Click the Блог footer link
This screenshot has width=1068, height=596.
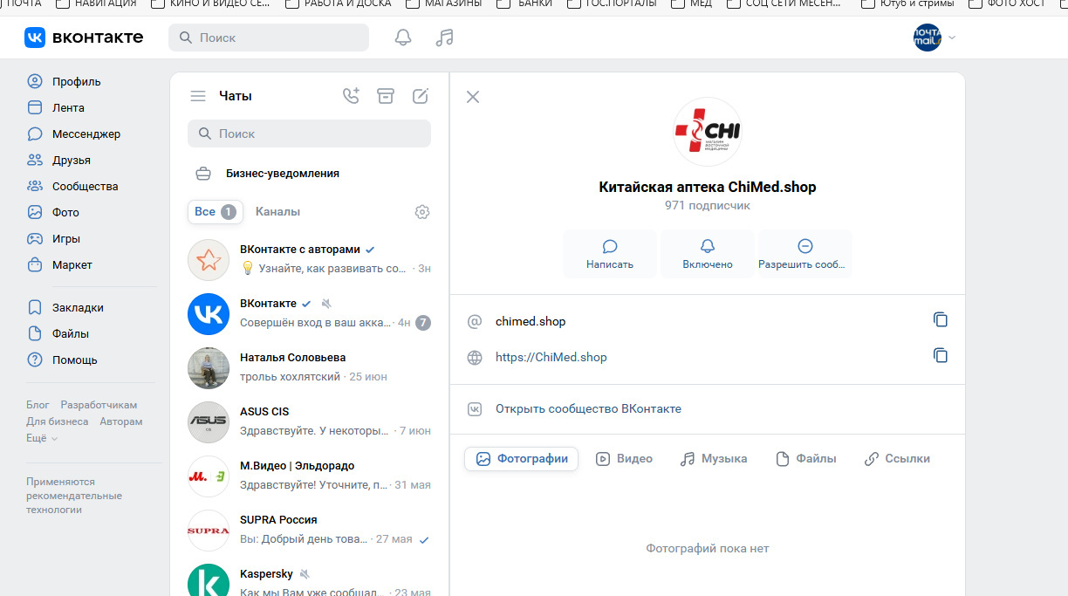(38, 405)
